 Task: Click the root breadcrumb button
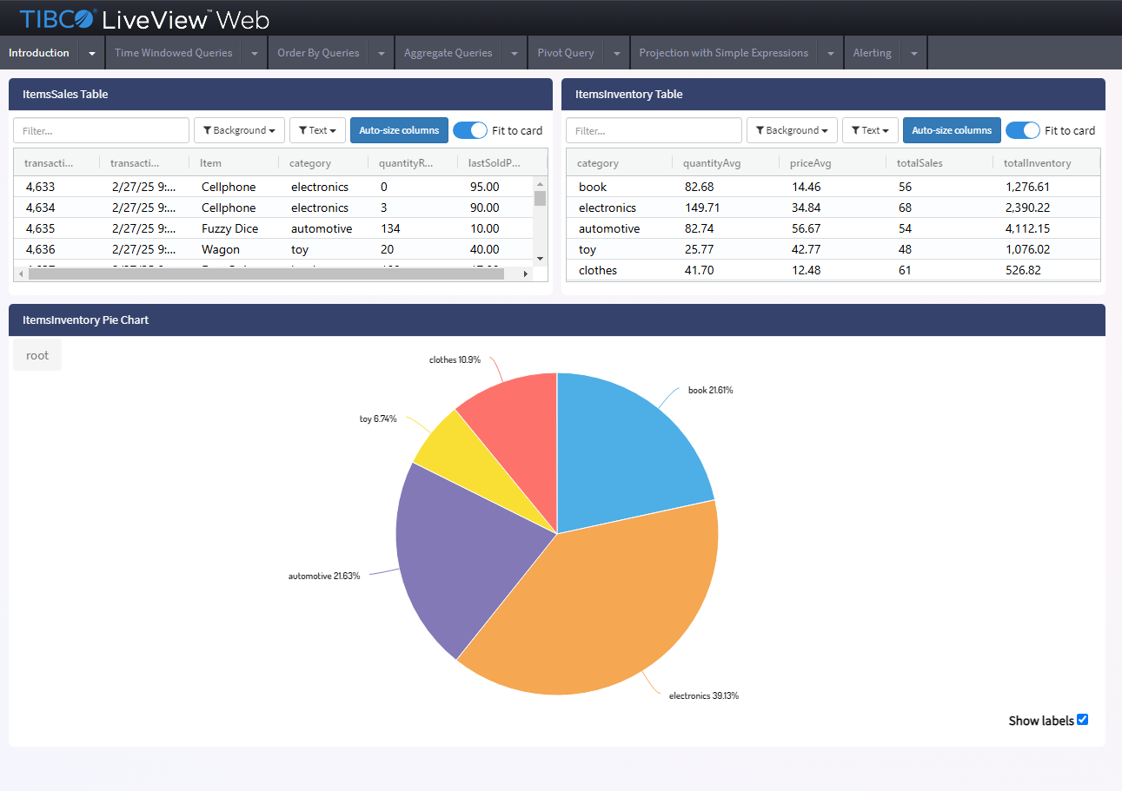click(37, 355)
